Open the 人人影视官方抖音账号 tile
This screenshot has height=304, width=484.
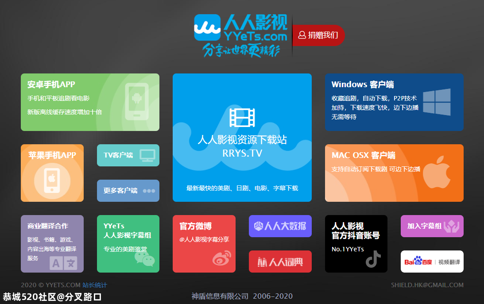(356, 243)
